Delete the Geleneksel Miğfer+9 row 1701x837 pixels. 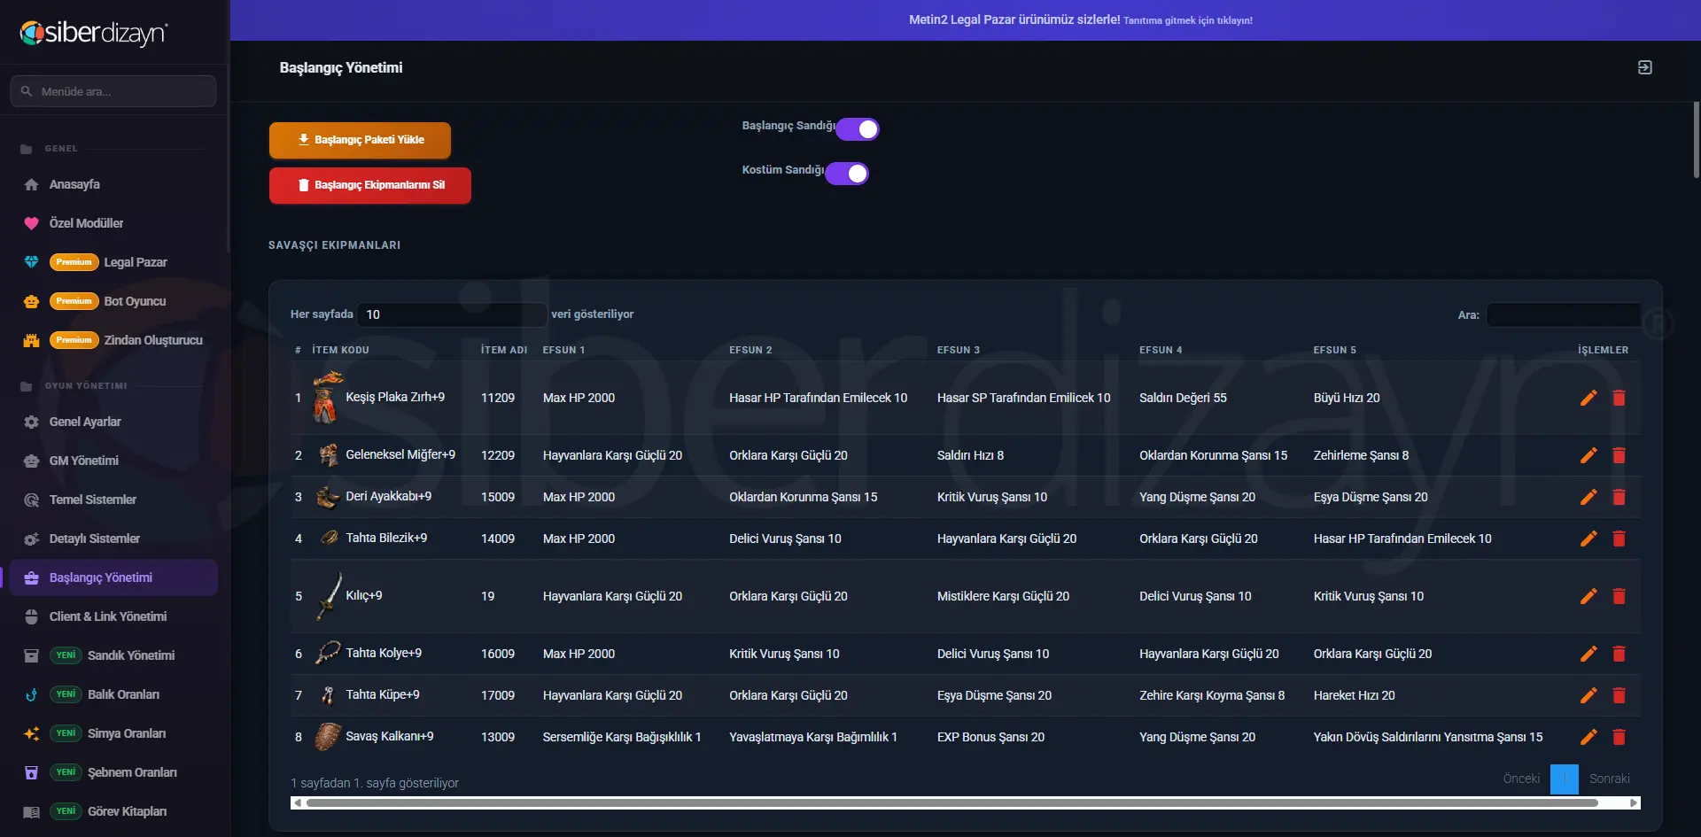(x=1619, y=455)
